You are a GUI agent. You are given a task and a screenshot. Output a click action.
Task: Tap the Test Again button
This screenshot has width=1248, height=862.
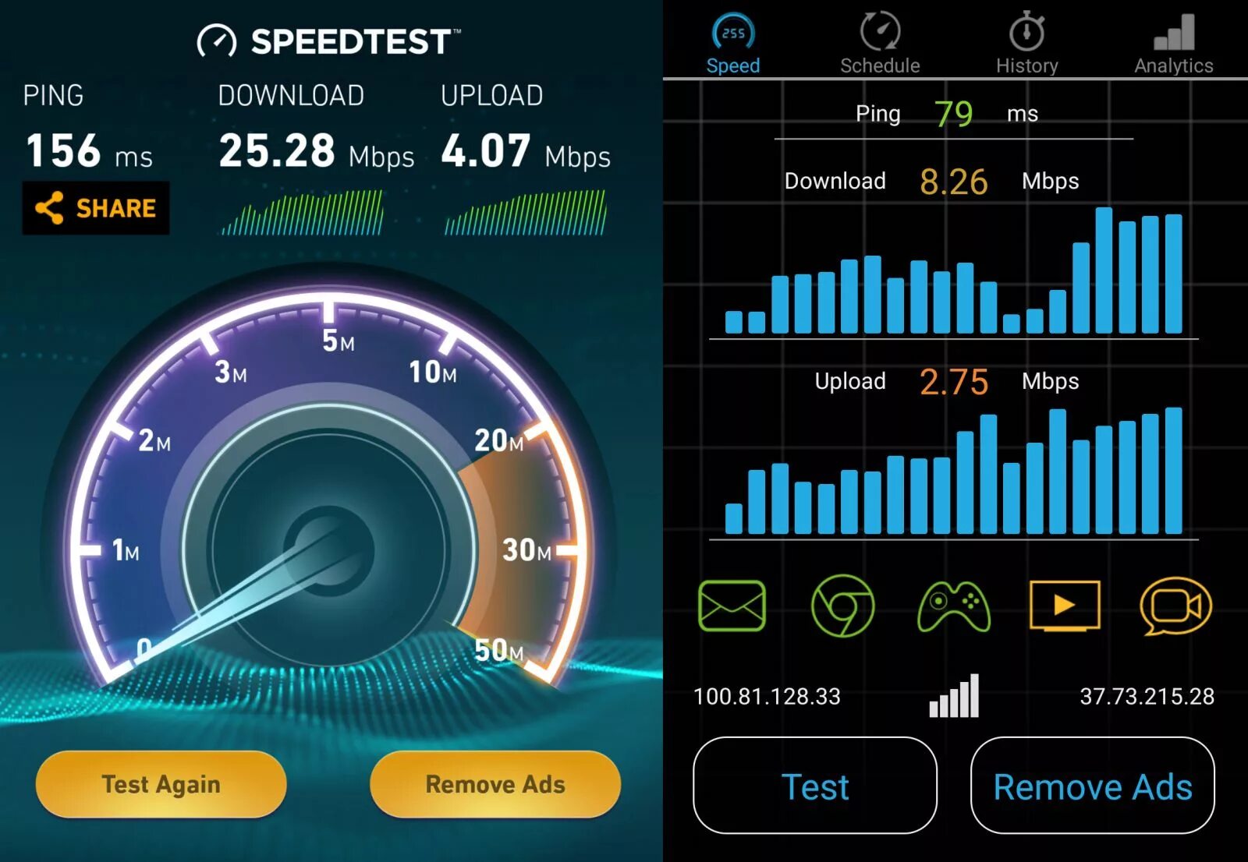(161, 784)
